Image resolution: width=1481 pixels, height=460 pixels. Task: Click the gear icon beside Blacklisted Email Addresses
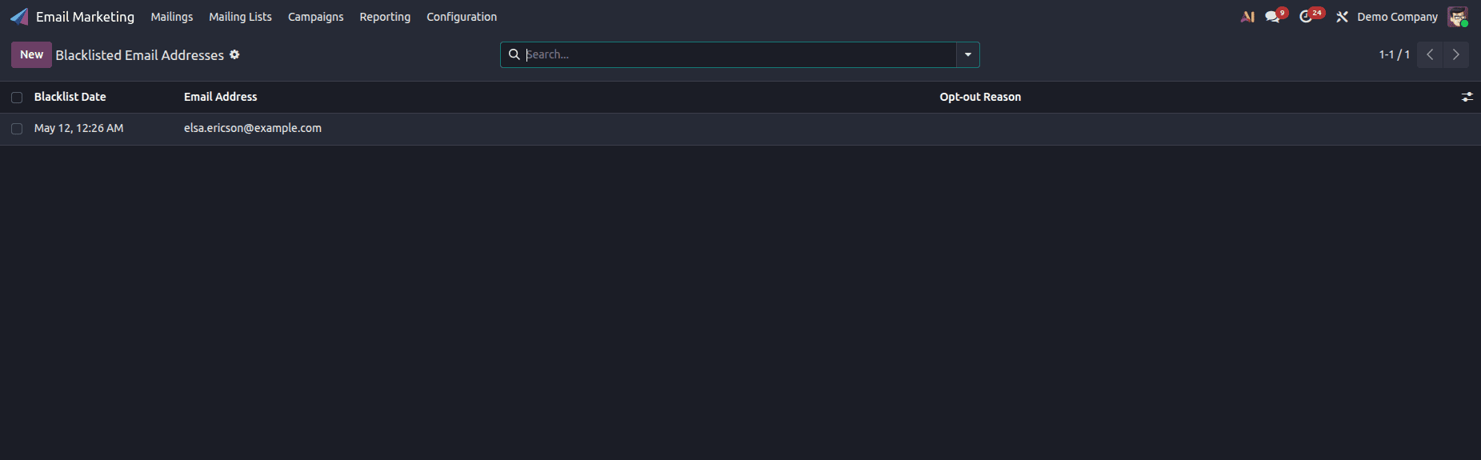[234, 54]
